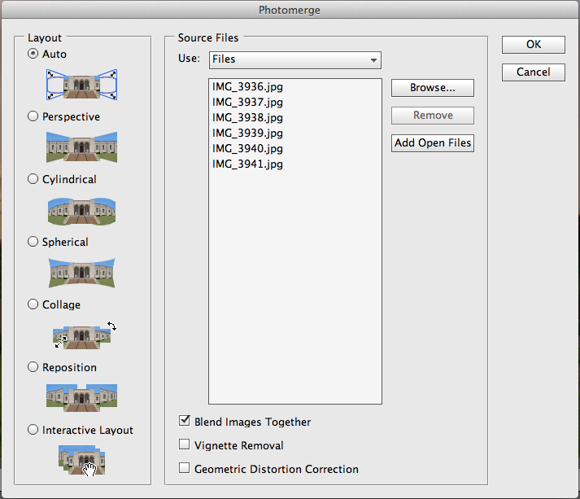Image resolution: width=580 pixels, height=499 pixels.
Task: Click the Browse... button
Action: (433, 88)
